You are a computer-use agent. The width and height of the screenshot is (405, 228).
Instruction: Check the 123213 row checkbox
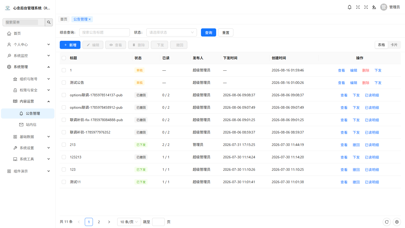pyautogui.click(x=64, y=157)
